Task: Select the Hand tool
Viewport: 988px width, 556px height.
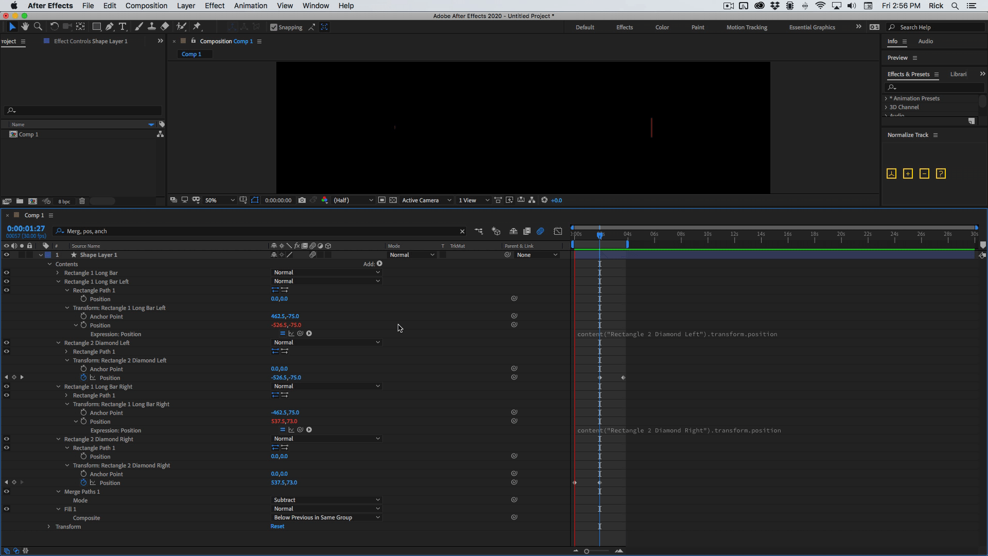Action: (25, 27)
